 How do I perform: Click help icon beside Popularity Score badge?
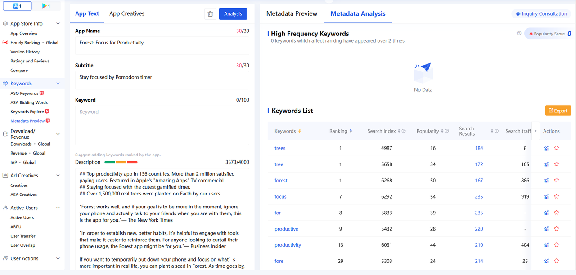[519, 34]
